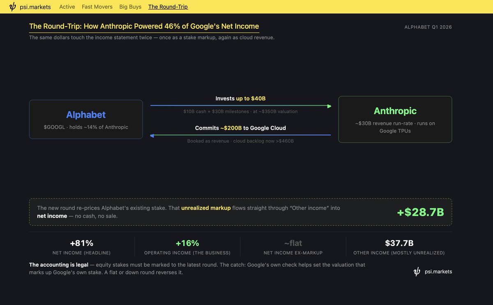The image size is (493, 305).
Task: Go to the Big Buys tab
Action: [130, 7]
